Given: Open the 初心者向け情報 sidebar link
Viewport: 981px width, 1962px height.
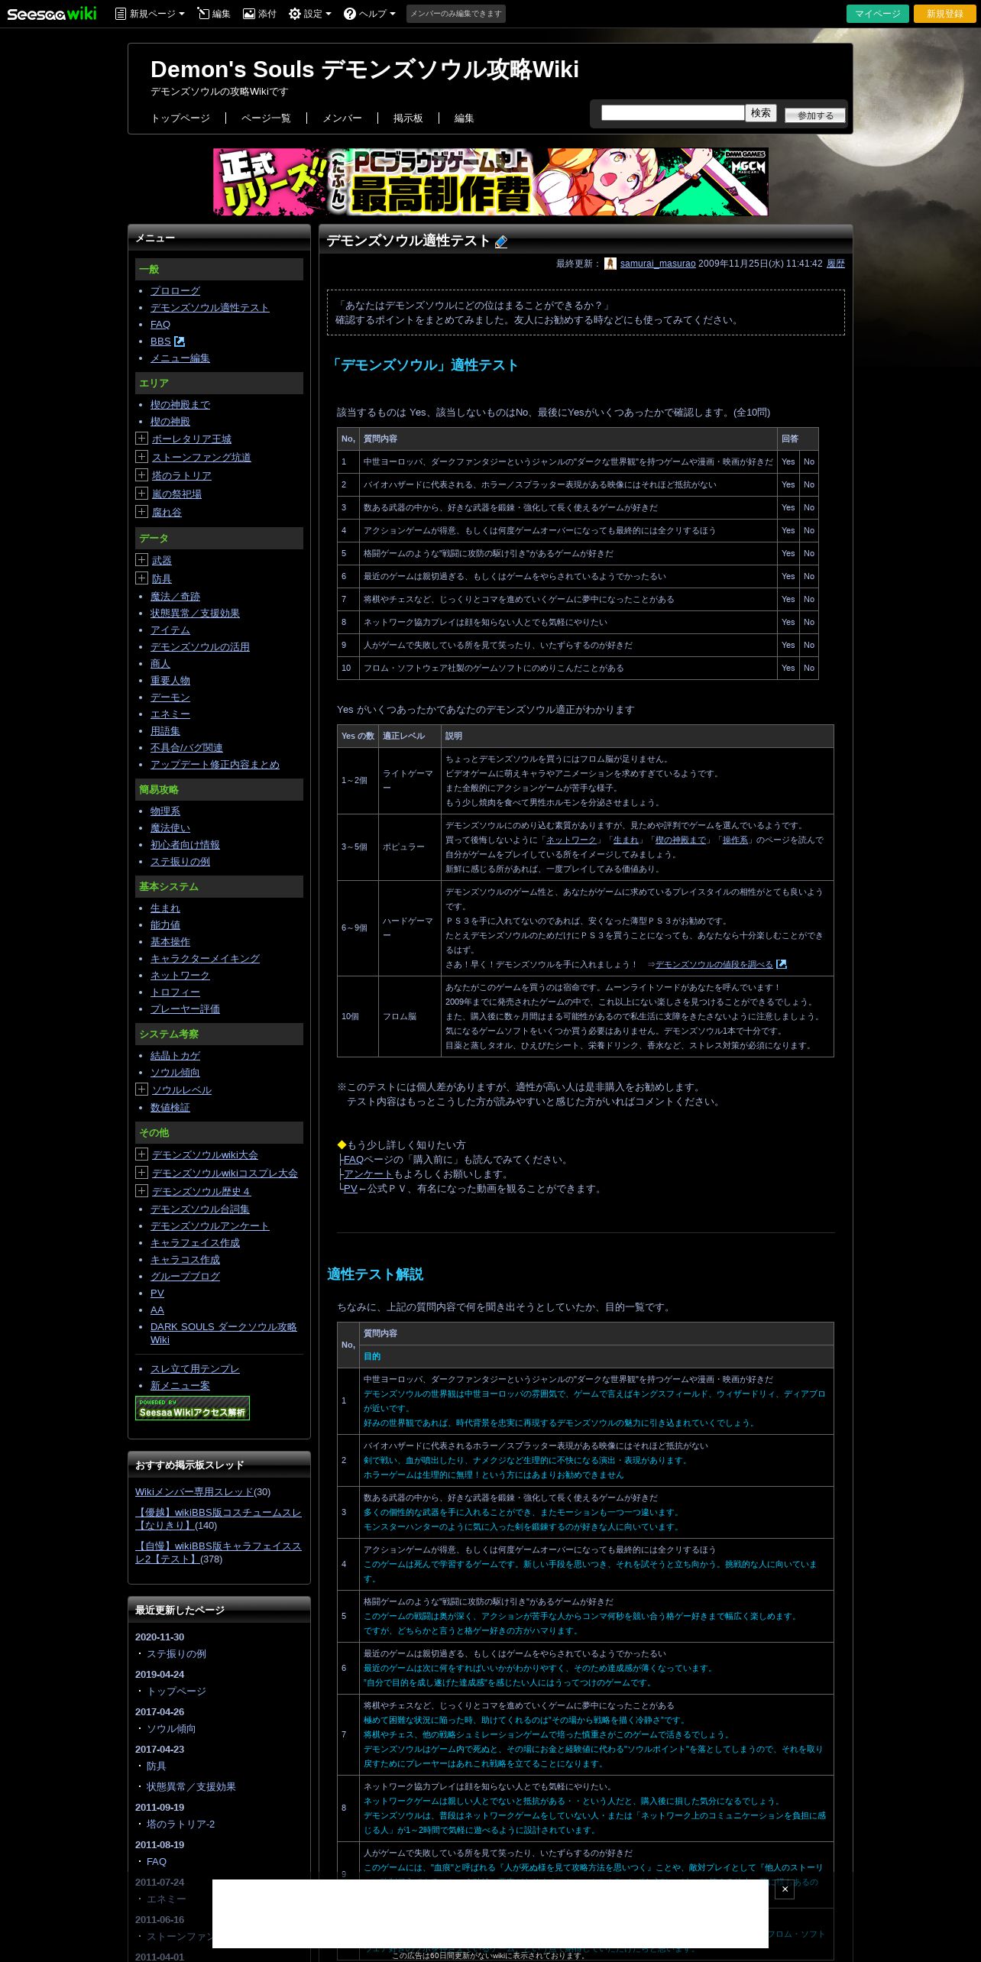Looking at the screenshot, I should [x=185, y=845].
